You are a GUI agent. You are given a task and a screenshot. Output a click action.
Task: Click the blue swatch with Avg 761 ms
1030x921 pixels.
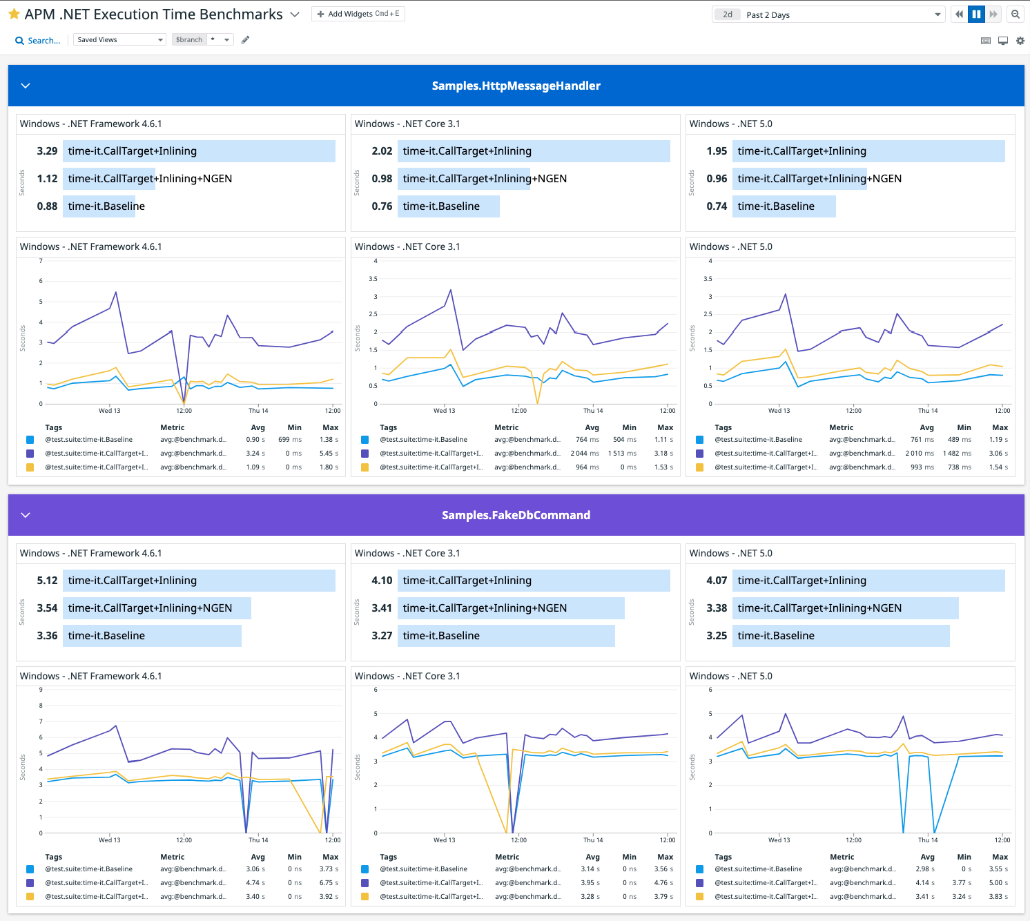coord(699,440)
